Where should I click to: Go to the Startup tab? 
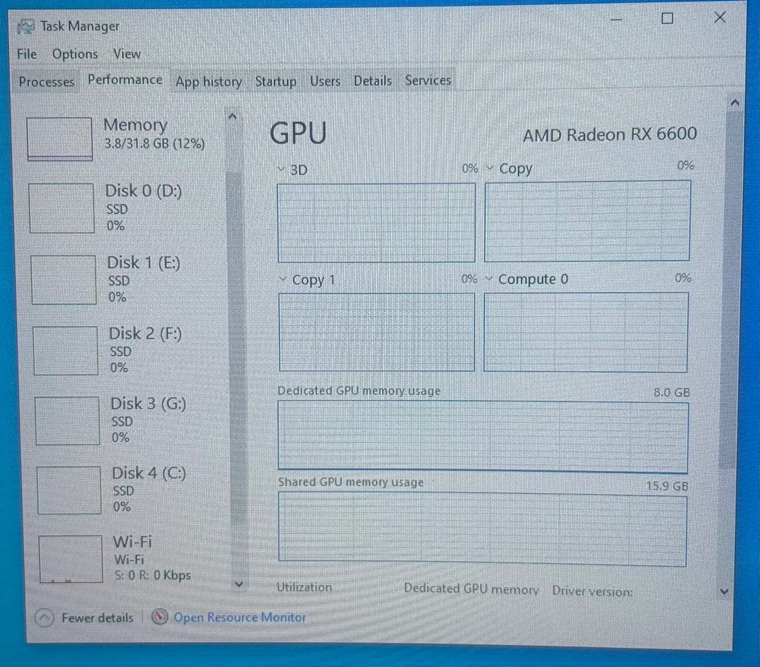[276, 81]
